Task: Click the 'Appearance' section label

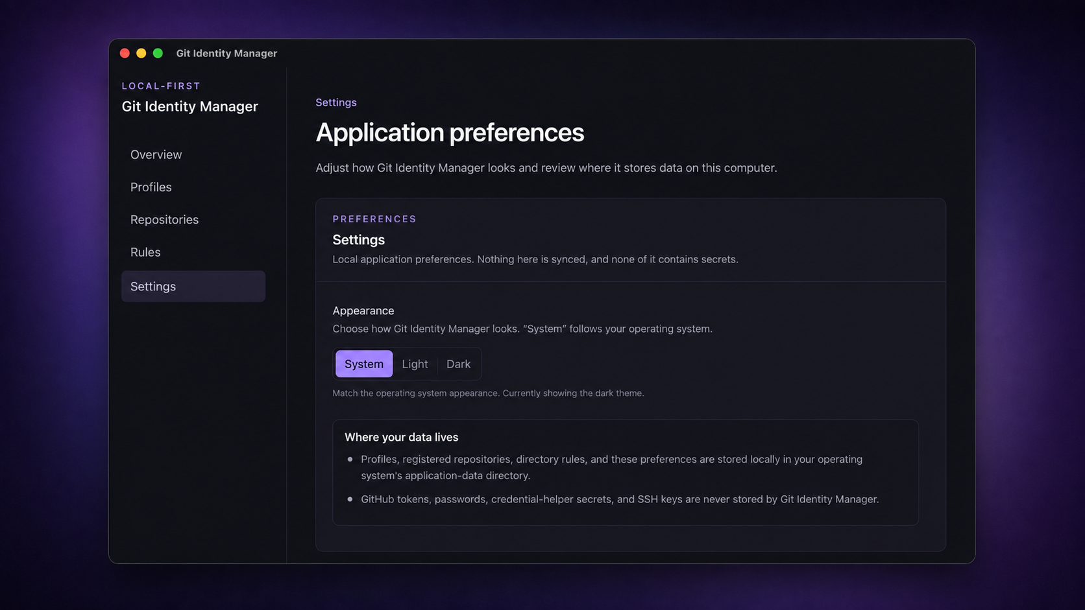Action: pos(363,311)
